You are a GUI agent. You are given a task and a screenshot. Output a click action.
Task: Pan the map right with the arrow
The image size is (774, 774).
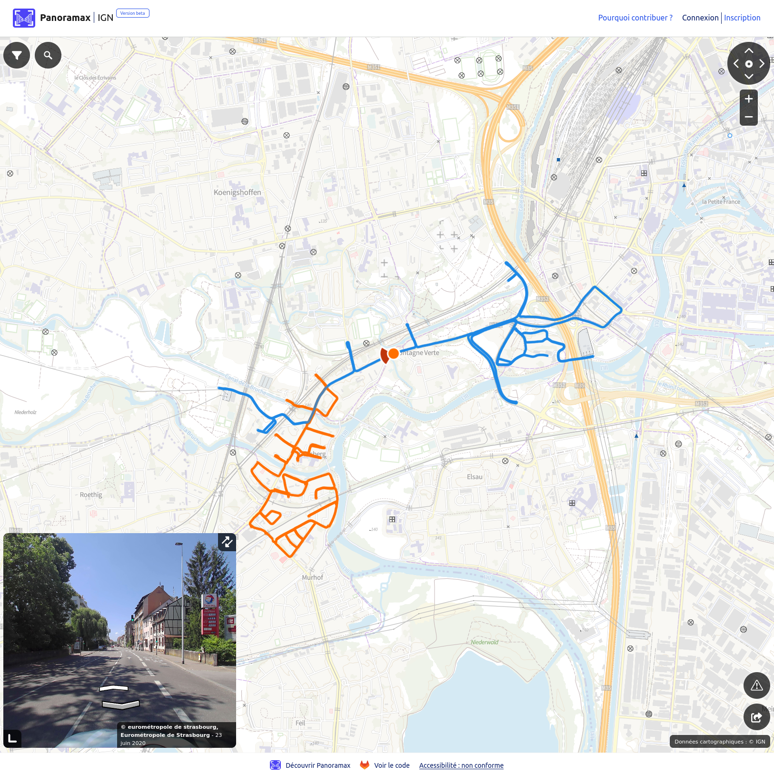(762, 63)
